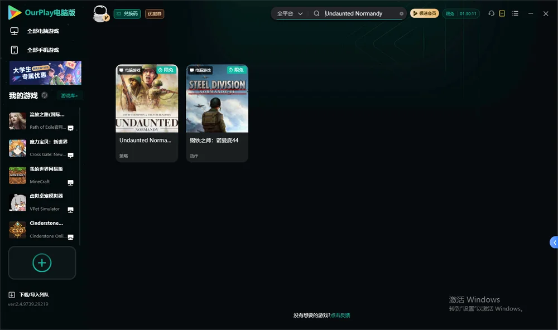Viewport: 558px width, 330px height.
Task: Open 下载/导入列队 download queue
Action: (x=28, y=295)
